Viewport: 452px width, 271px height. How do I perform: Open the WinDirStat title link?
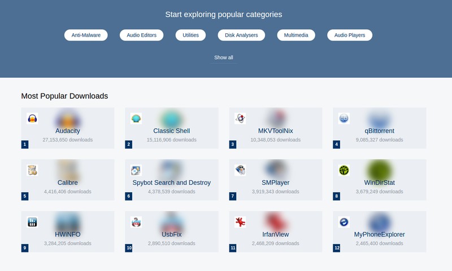click(379, 183)
